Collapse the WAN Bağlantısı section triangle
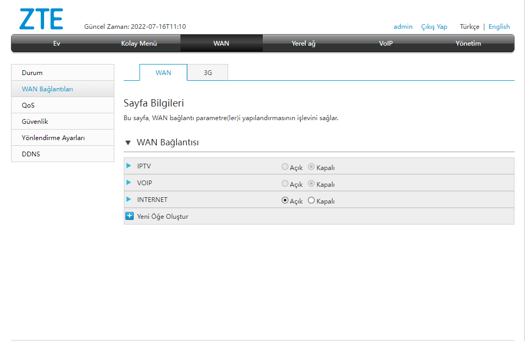This screenshot has width=525, height=341. tap(128, 143)
